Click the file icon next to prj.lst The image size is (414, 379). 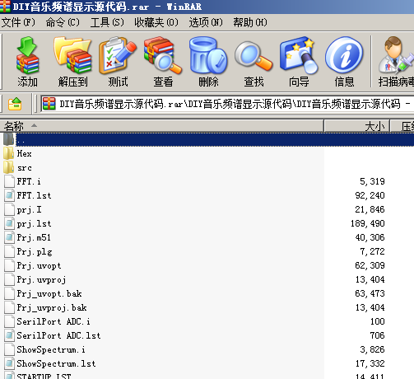(9, 223)
